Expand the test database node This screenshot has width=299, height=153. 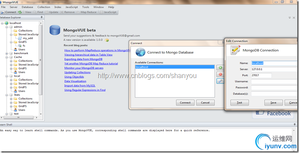7,114
